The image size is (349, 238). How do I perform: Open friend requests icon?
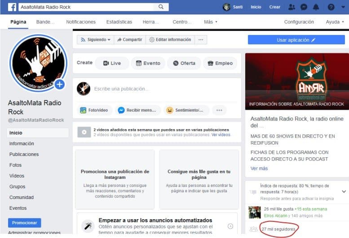click(292, 7)
